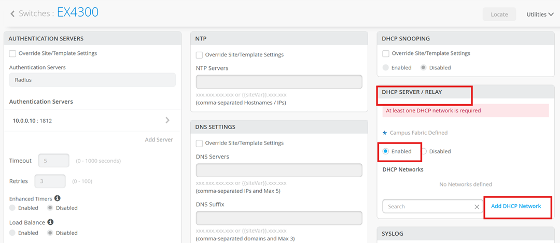Check Override Site/Template Settings under Authentication Servers
Image resolution: width=560 pixels, height=243 pixels.
tap(13, 53)
